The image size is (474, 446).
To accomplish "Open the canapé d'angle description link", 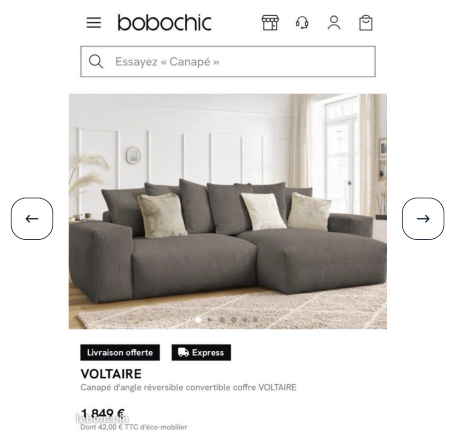I will coord(188,387).
